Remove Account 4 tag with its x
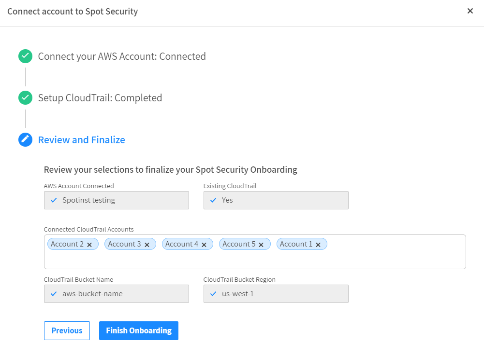The width and height of the screenshot is (484, 357). (204, 245)
